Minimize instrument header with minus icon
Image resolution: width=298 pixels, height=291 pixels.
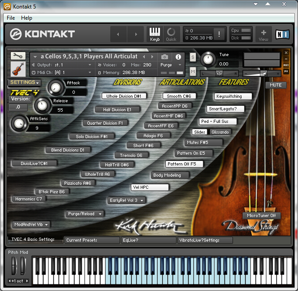pyautogui.click(x=286, y=59)
